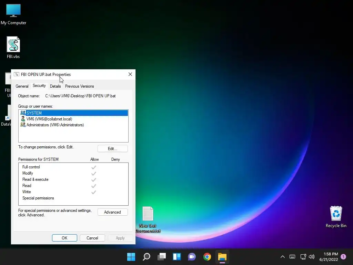
Task: Click Modify allow checkmark
Action: 94,174
